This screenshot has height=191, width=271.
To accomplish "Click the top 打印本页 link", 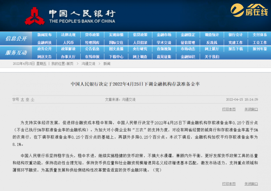I will pos(229,109).
